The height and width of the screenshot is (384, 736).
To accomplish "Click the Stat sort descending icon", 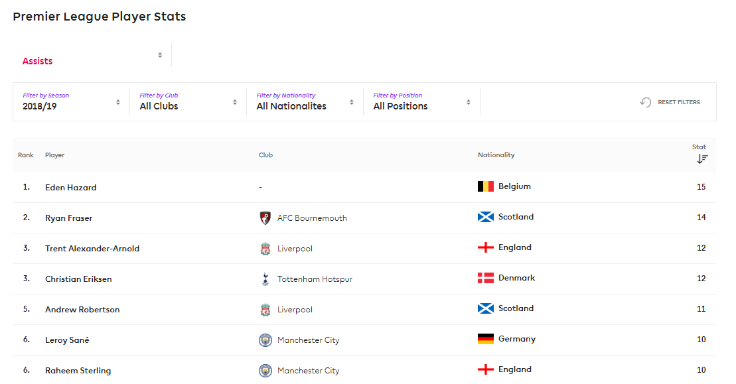I will pyautogui.click(x=702, y=159).
